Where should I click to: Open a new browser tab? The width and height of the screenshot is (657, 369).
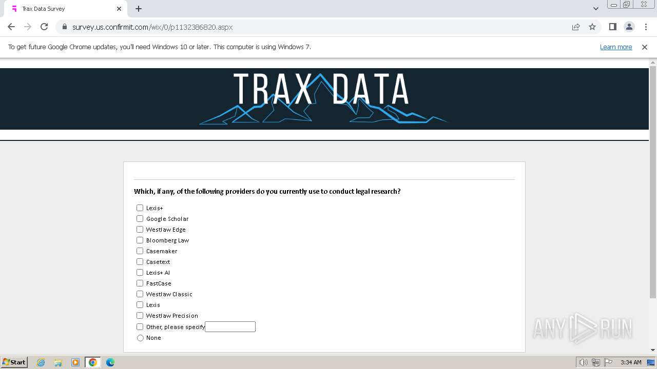point(139,9)
